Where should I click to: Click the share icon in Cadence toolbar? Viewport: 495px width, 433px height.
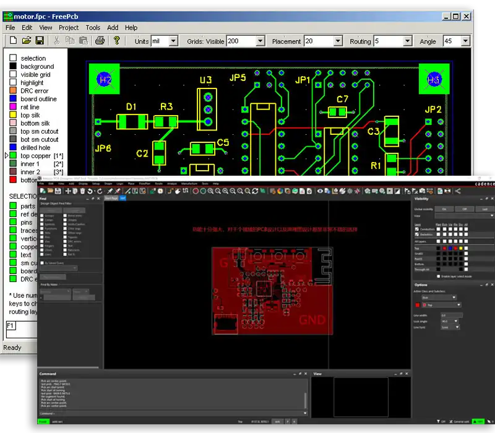[457, 191]
